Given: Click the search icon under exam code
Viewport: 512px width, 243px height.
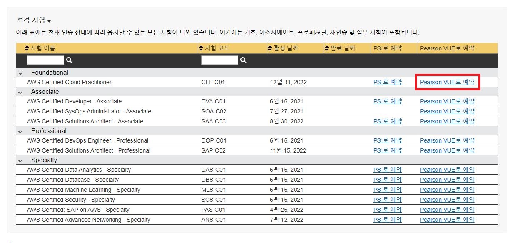Looking at the screenshot, I should pos(243,60).
